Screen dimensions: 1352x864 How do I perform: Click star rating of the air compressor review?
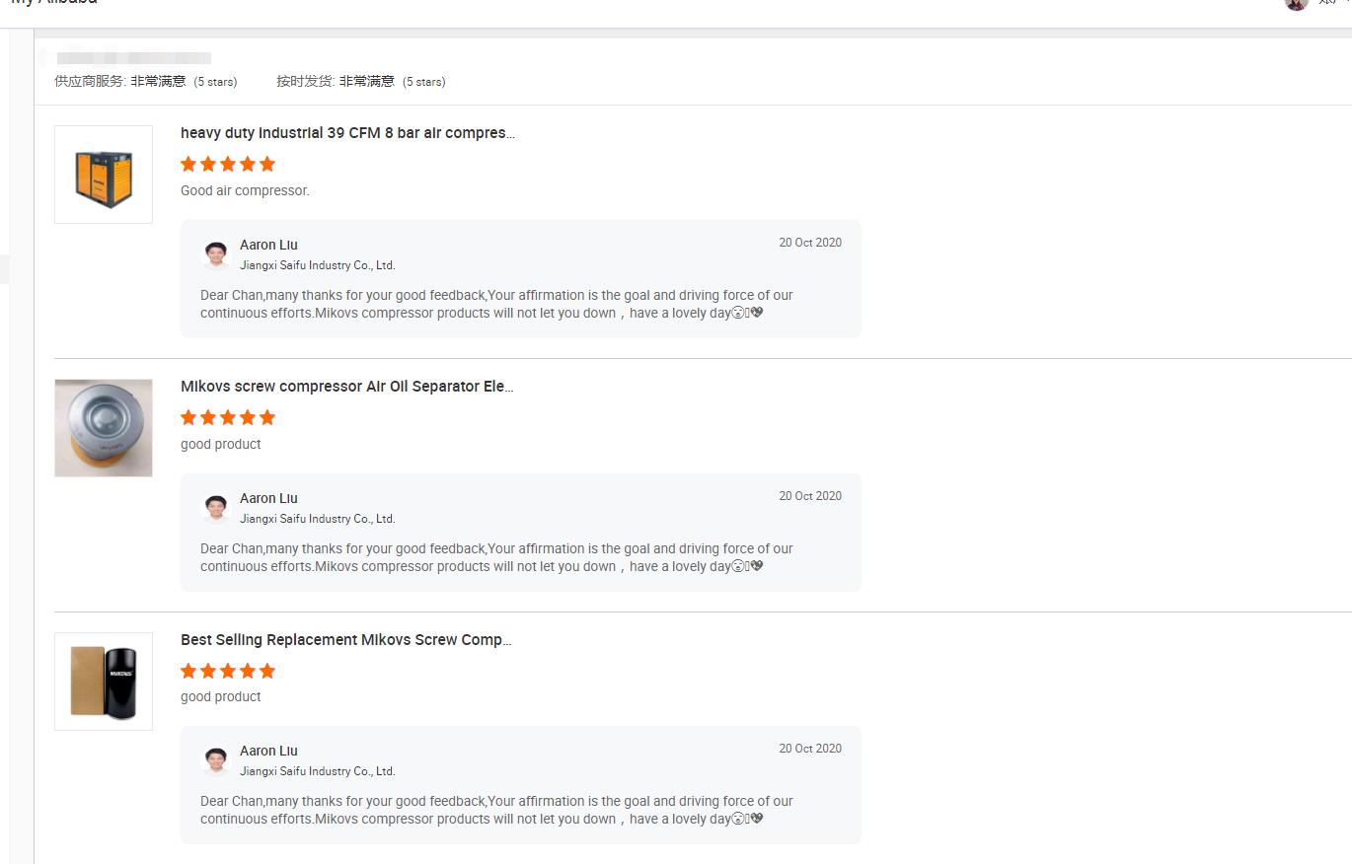[228, 164]
